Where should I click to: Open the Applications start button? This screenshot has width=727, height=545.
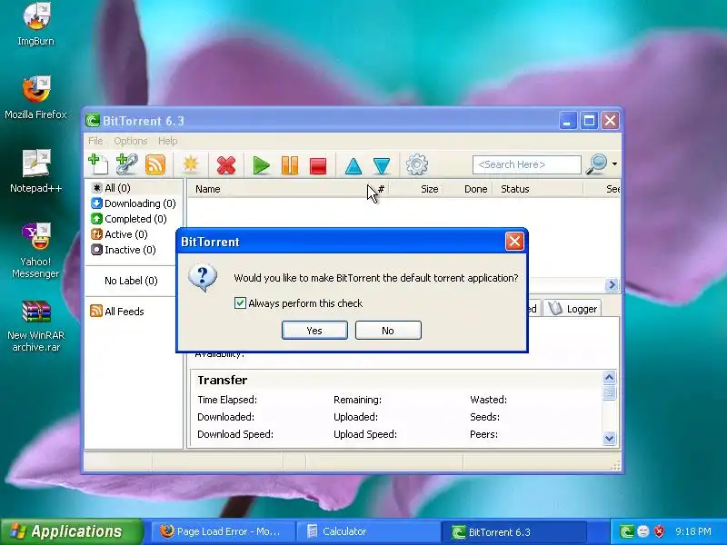click(71, 531)
